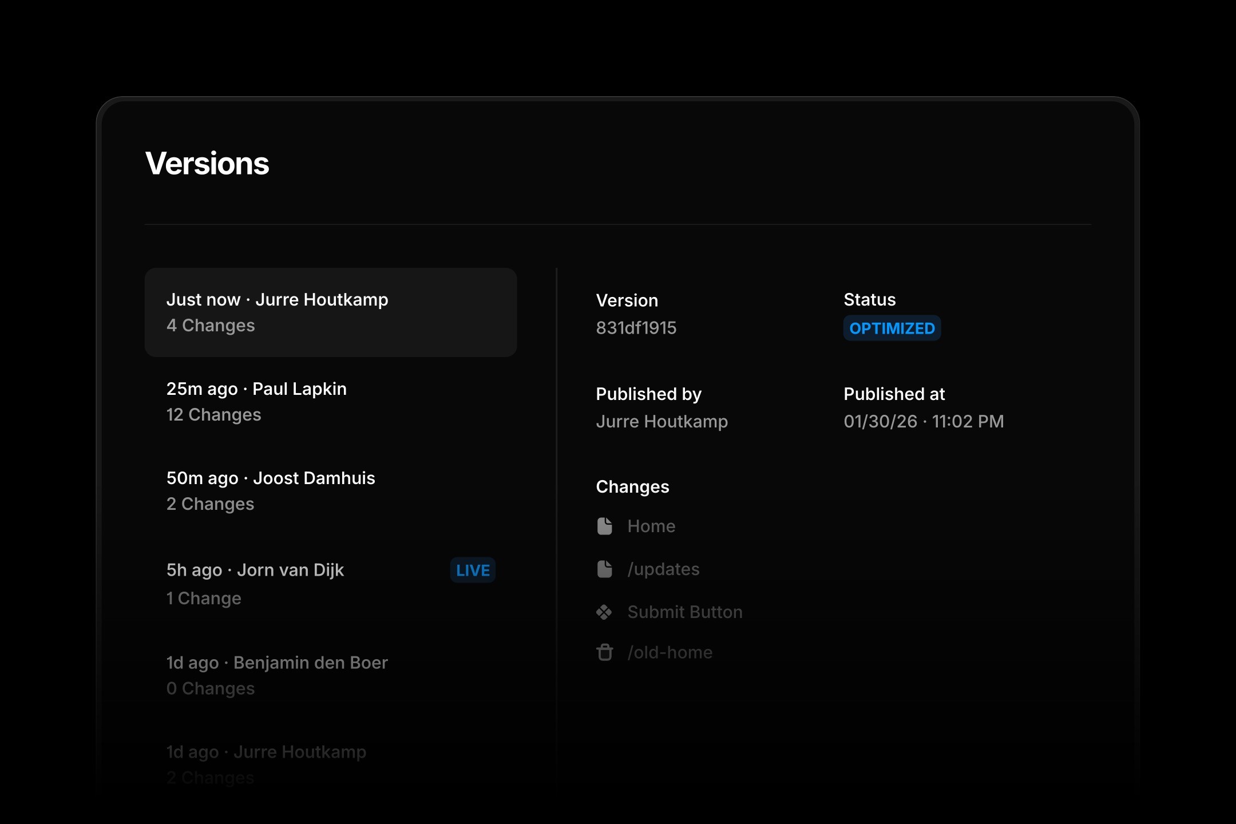The width and height of the screenshot is (1236, 824).
Task: Click the deleted /old-home change entry
Action: tap(670, 652)
